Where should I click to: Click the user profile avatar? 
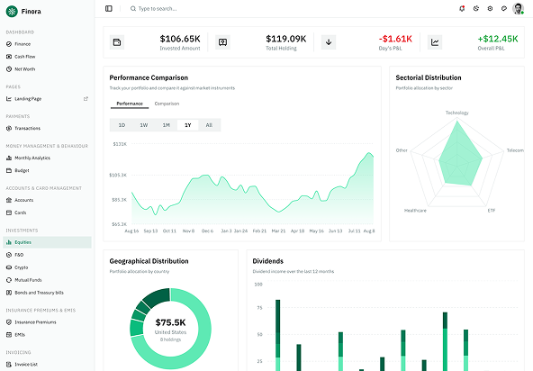518,8
